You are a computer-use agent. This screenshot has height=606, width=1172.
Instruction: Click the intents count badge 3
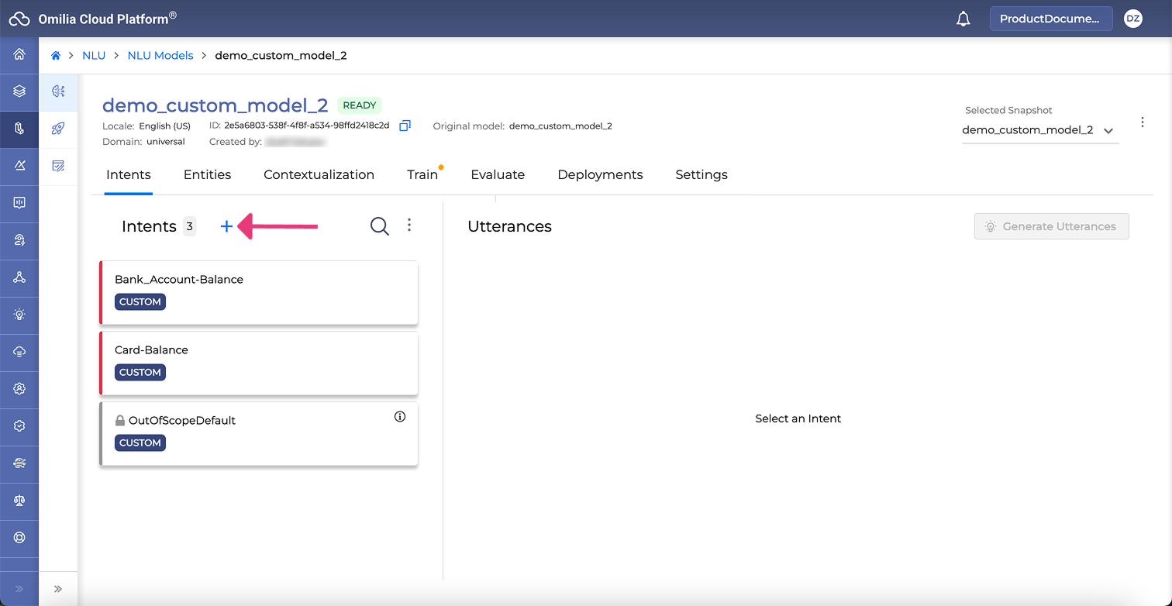tap(189, 226)
